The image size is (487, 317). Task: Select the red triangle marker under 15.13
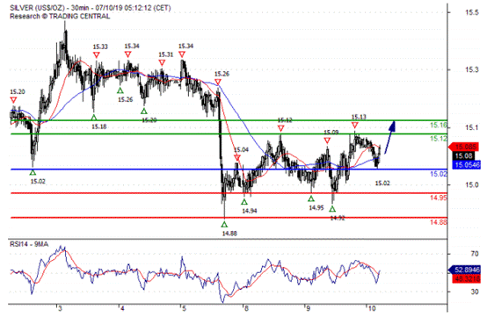354,125
